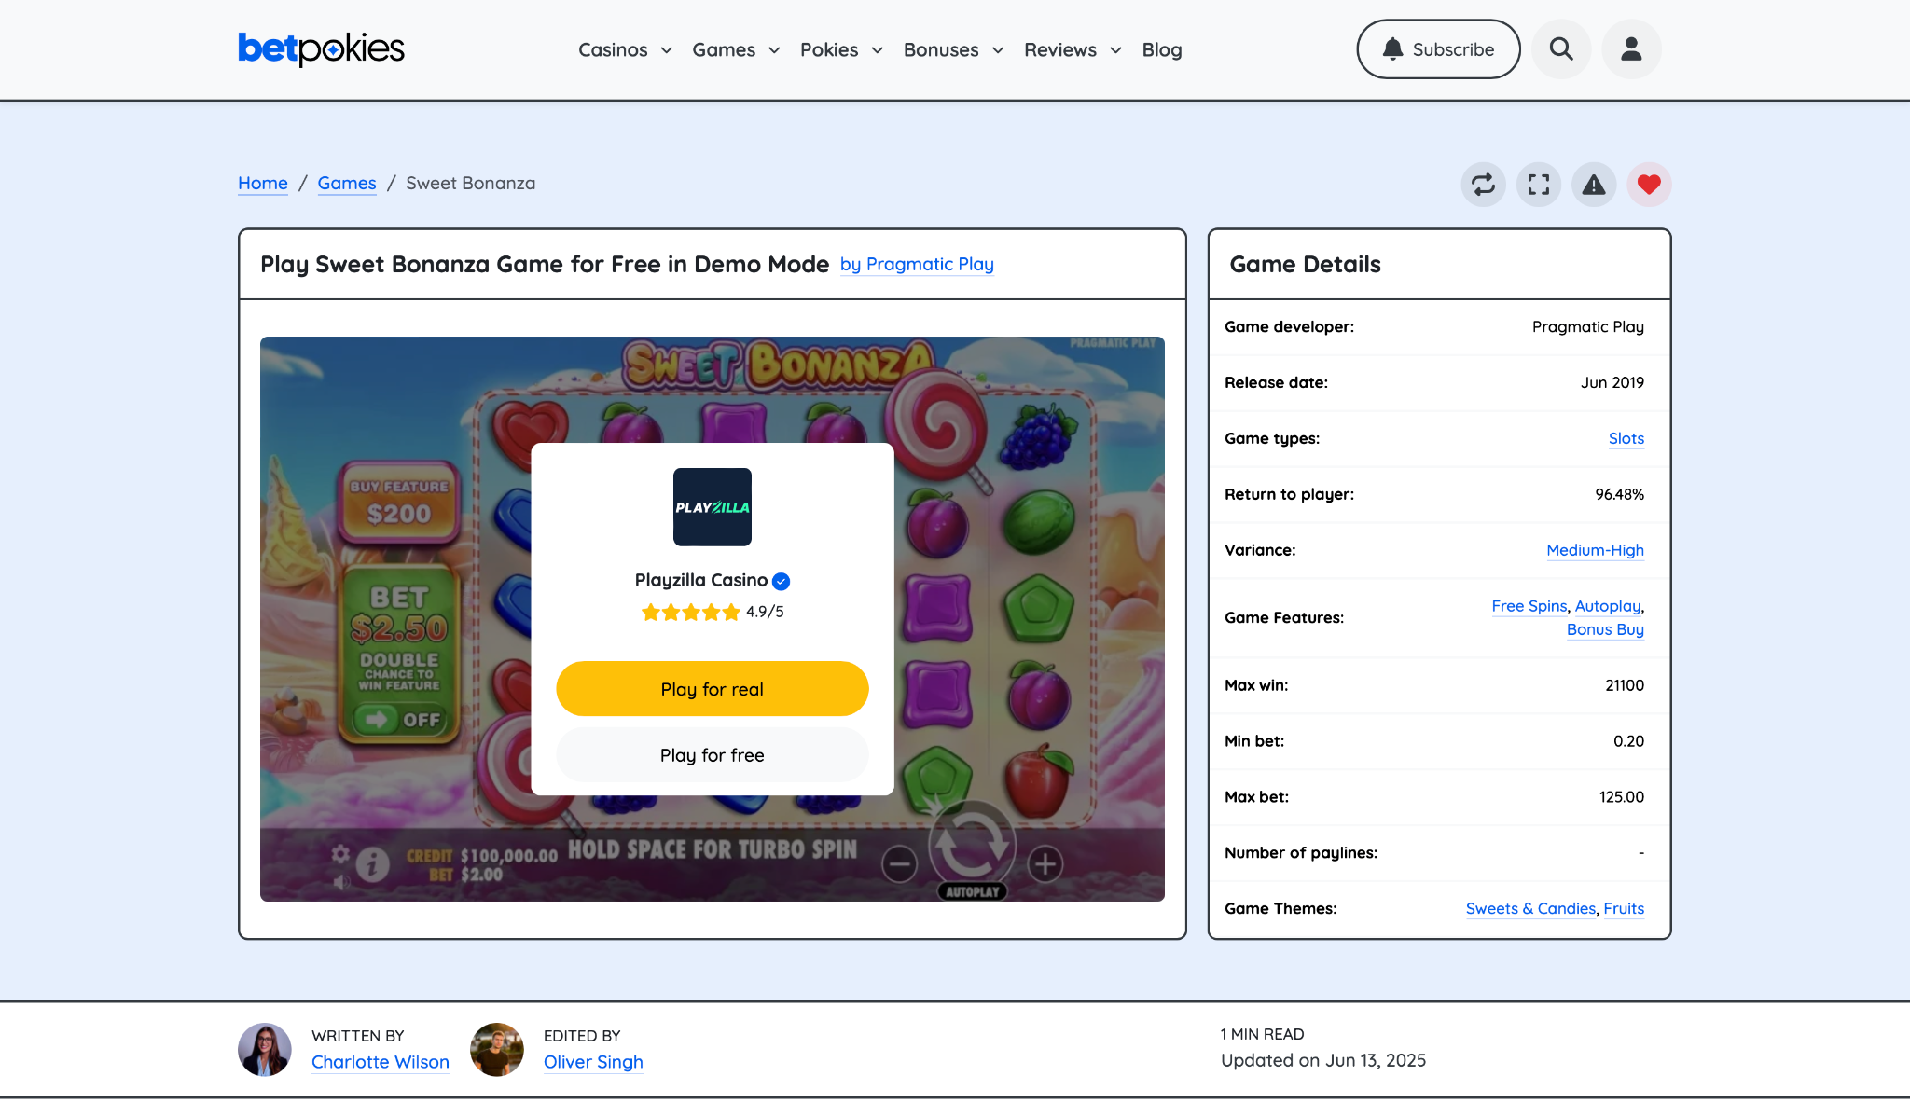Click the Sweet Bonanza breadcrumb text
1910x1103 pixels.
coord(471,184)
